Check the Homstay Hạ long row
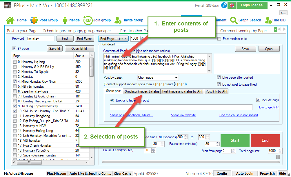The width and height of the screenshot is (291, 177). click(x=14, y=62)
